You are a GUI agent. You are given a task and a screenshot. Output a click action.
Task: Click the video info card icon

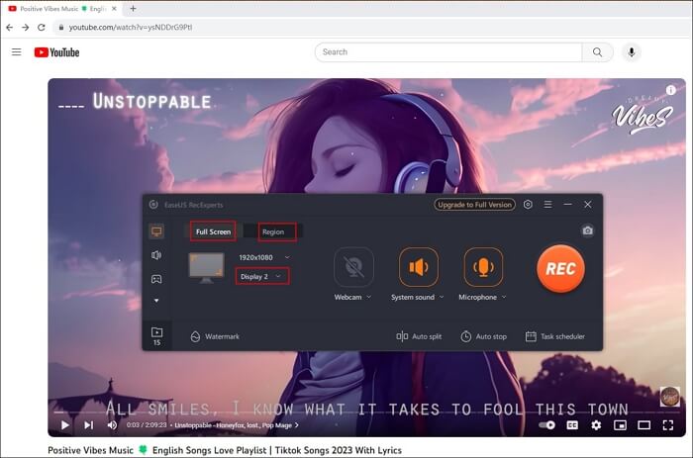pyautogui.click(x=671, y=90)
